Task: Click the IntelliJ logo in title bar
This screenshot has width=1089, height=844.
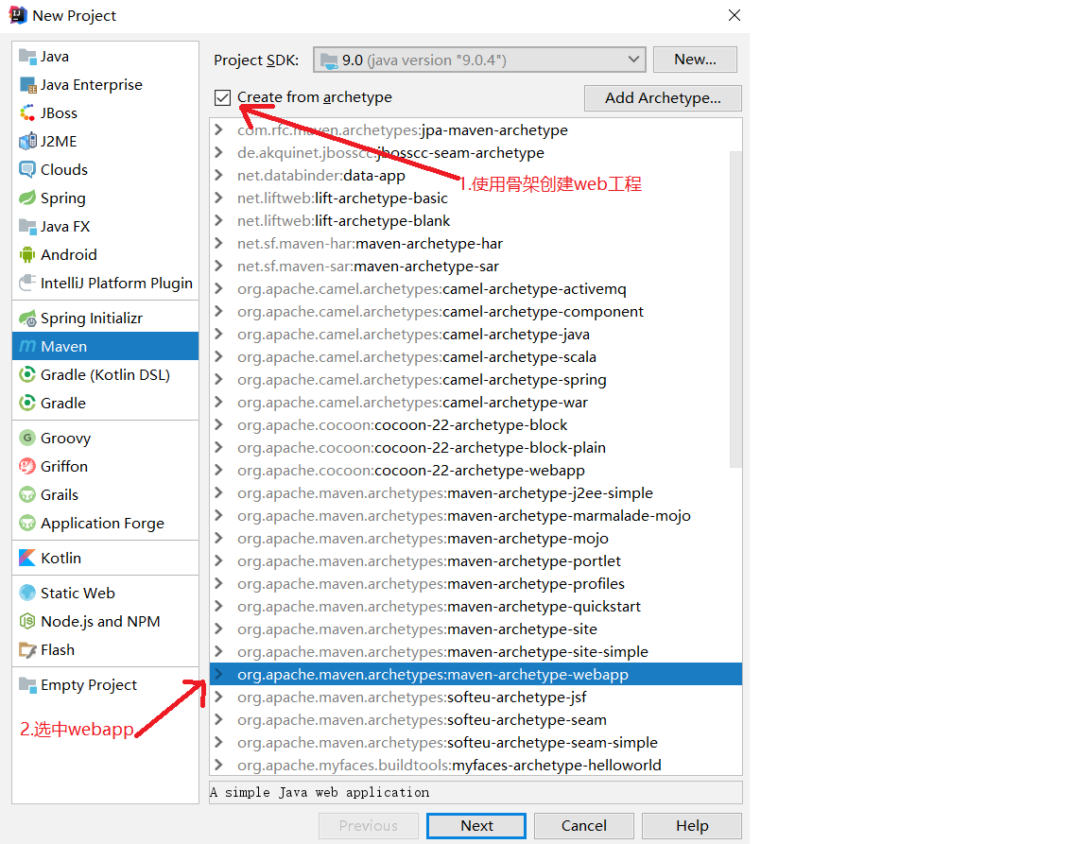Action: pyautogui.click(x=18, y=15)
